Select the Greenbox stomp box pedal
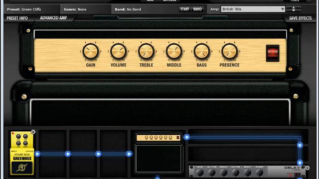 click(x=22, y=153)
